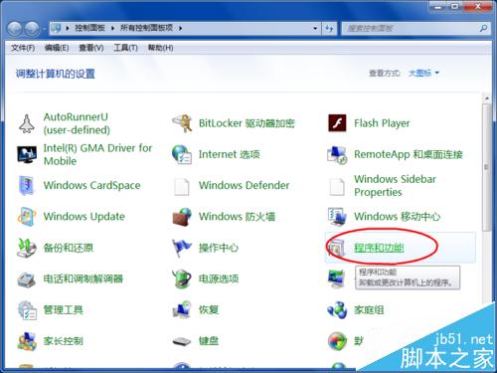Open the Internet 选项 globe icon

tap(182, 154)
